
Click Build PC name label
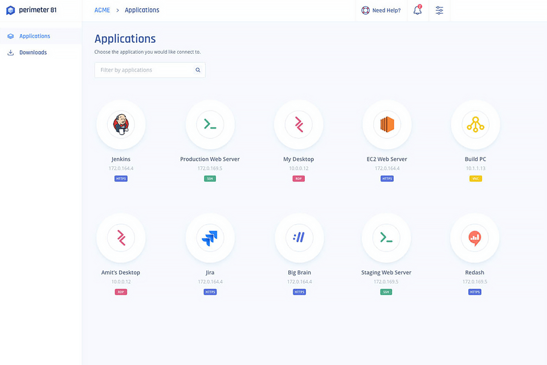(x=475, y=159)
